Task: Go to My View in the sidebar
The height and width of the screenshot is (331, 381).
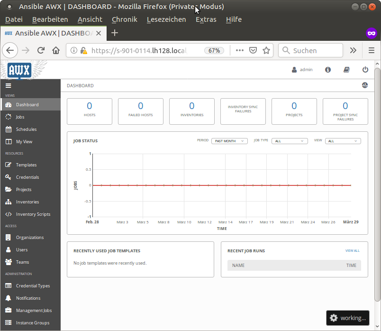Action: [30, 141]
